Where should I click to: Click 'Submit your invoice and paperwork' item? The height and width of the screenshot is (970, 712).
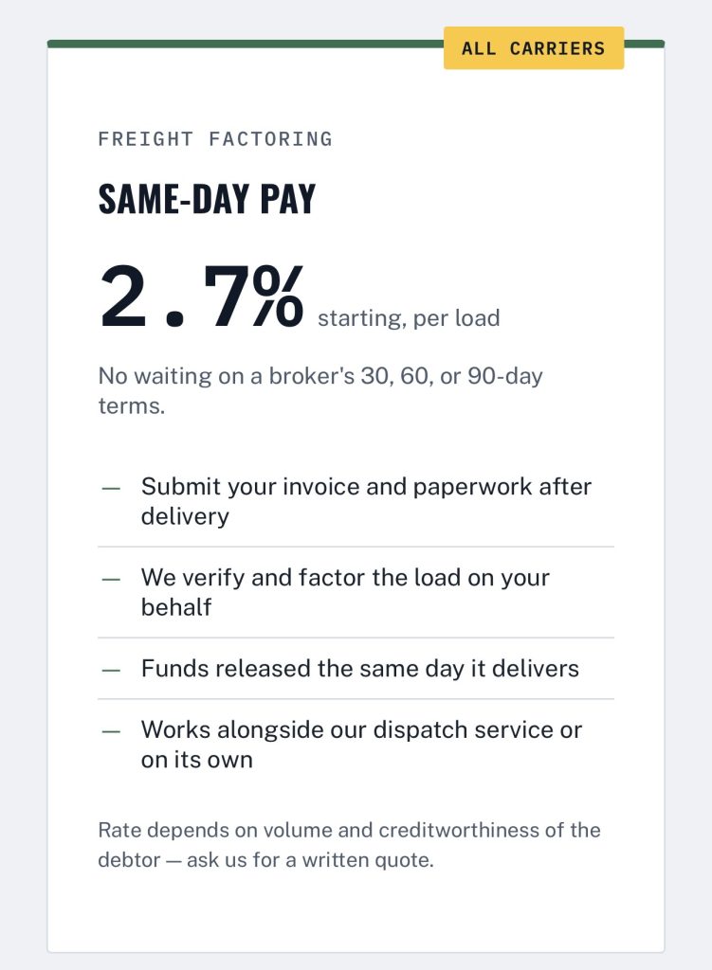[367, 501]
